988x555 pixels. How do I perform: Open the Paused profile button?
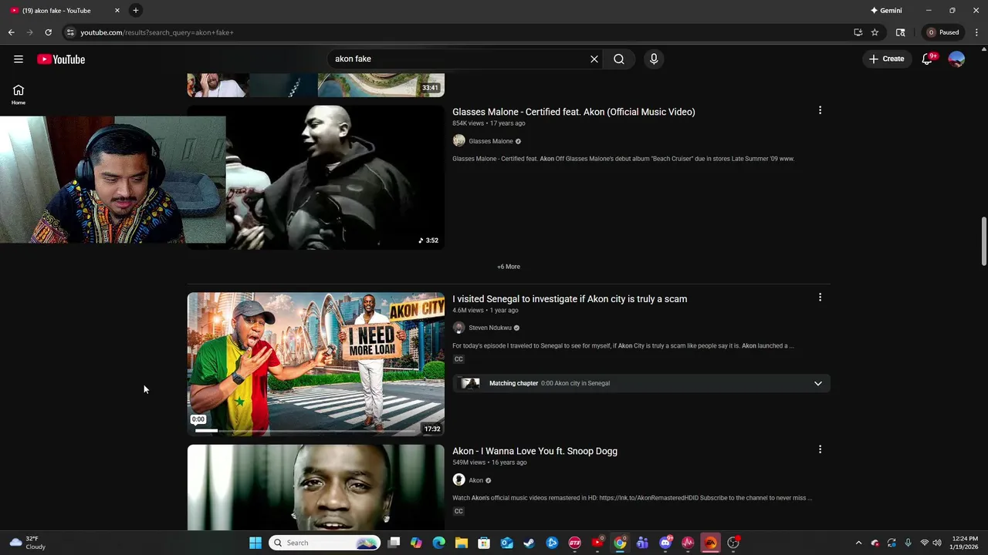coord(943,32)
